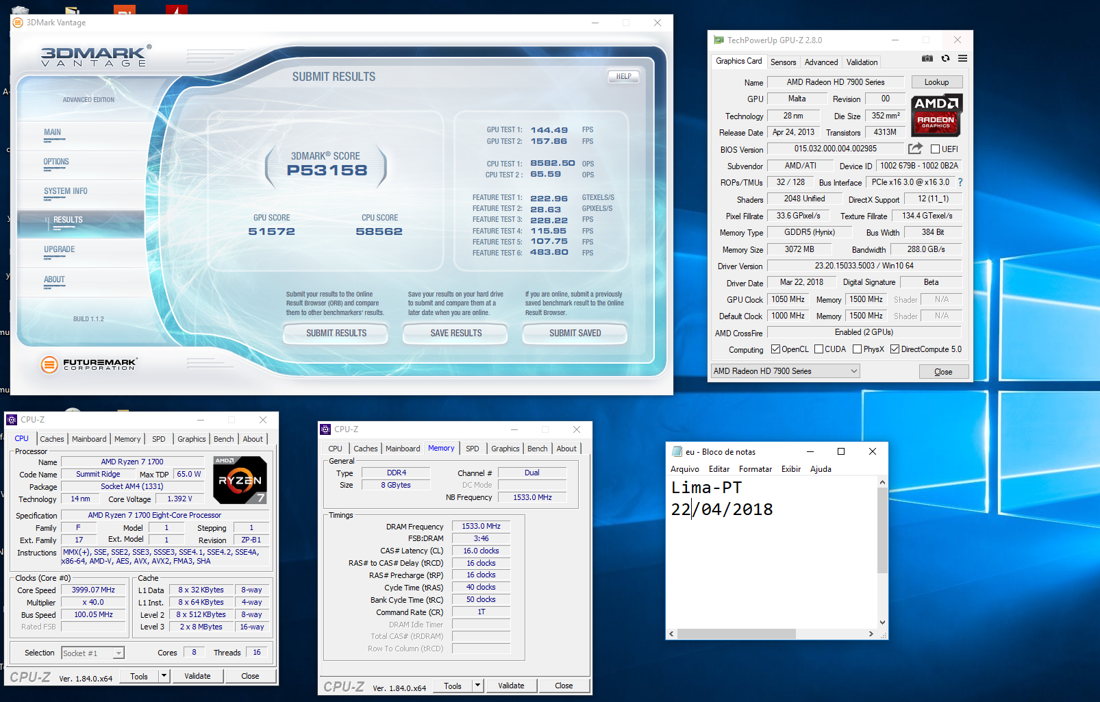Click the Futuremark logo in 3DMark Vantage

click(x=89, y=364)
